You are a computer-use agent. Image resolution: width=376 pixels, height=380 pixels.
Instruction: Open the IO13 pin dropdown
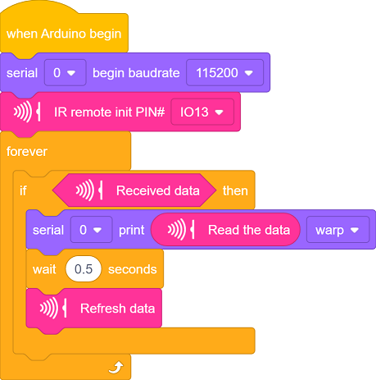202,112
